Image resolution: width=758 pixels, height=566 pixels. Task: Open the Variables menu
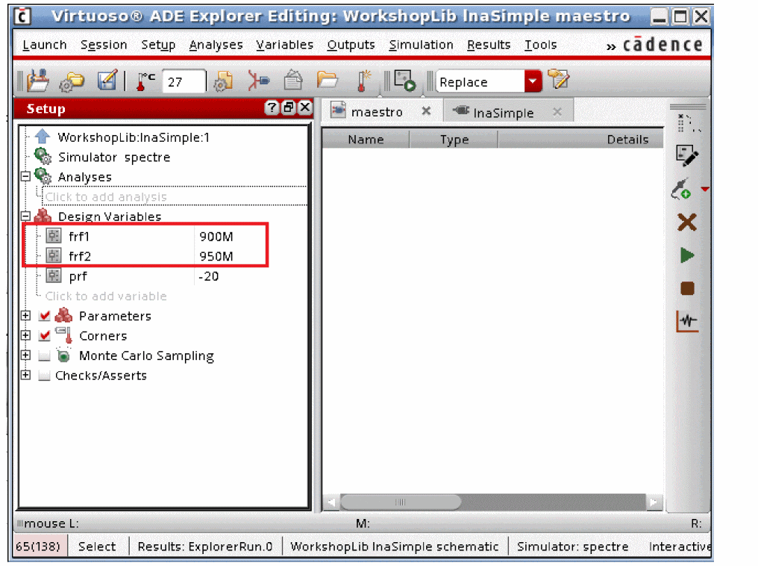[x=285, y=45]
